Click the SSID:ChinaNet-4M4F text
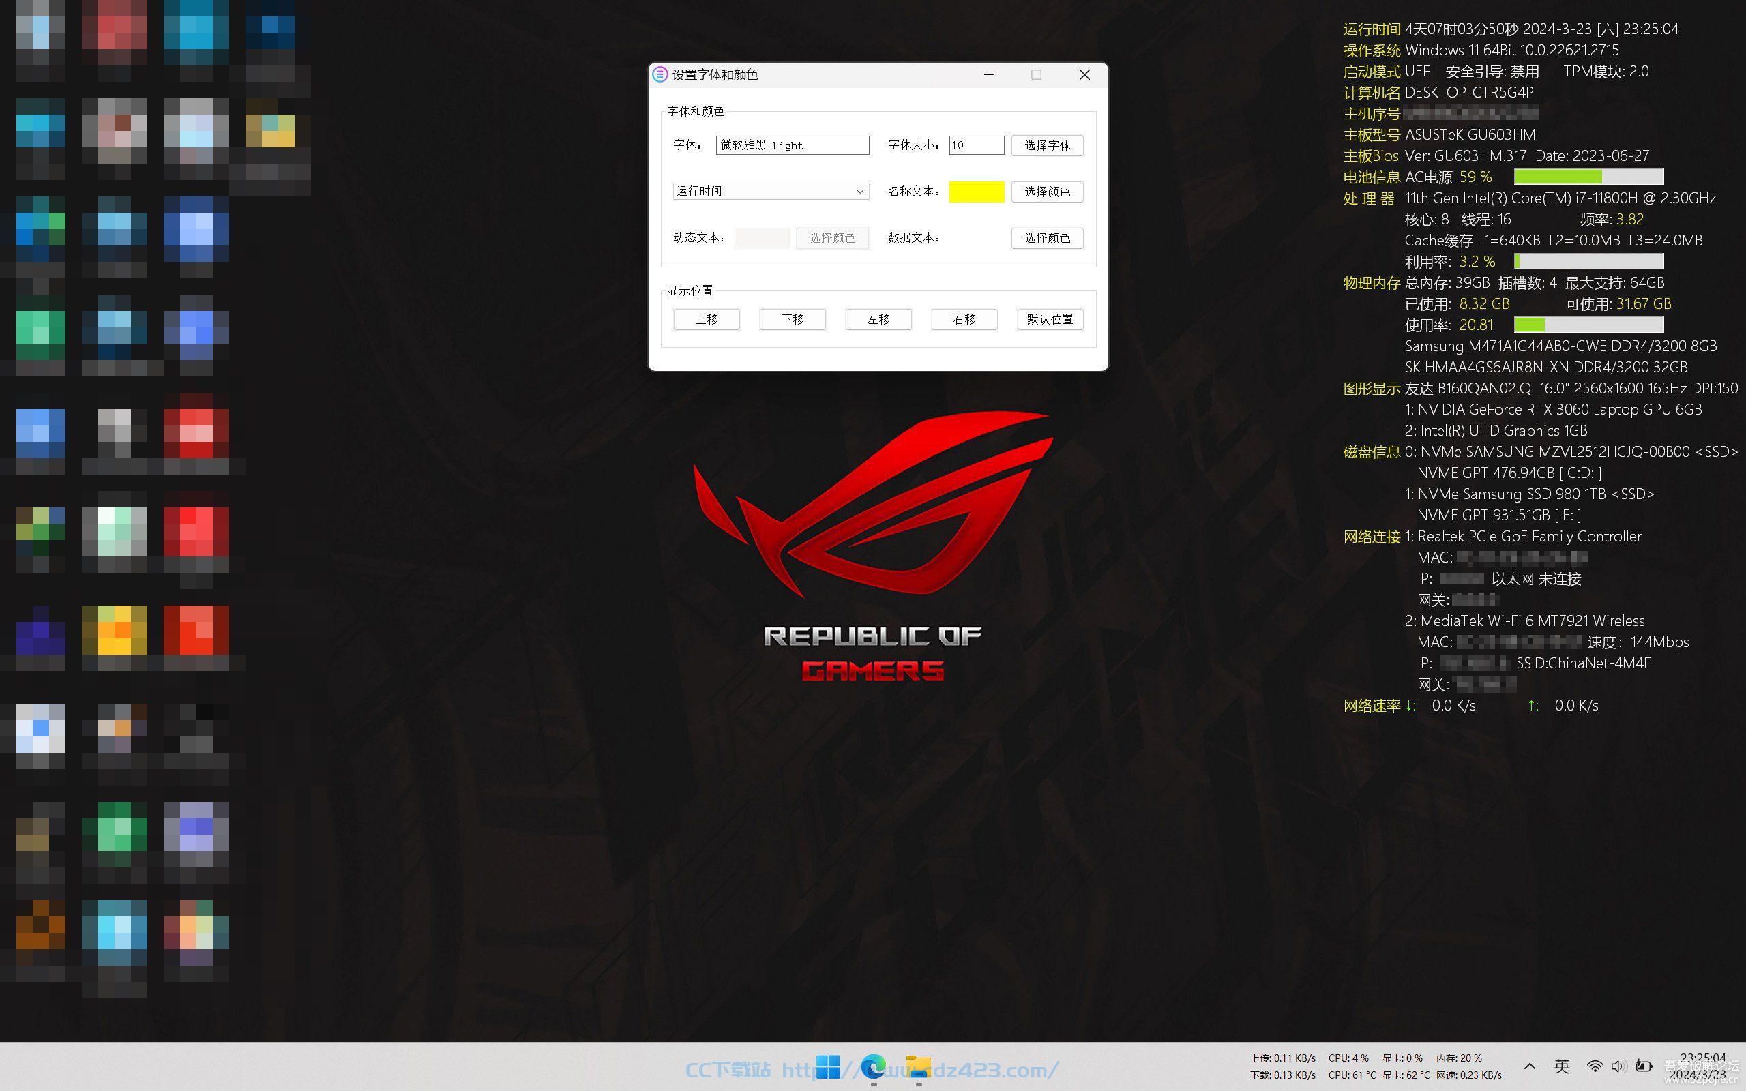1746x1091 pixels. tap(1583, 663)
